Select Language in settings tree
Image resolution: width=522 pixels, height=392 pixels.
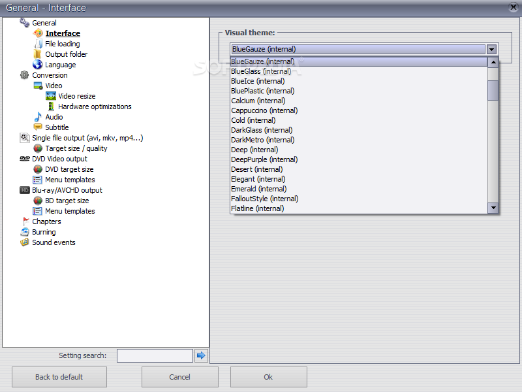click(x=60, y=65)
